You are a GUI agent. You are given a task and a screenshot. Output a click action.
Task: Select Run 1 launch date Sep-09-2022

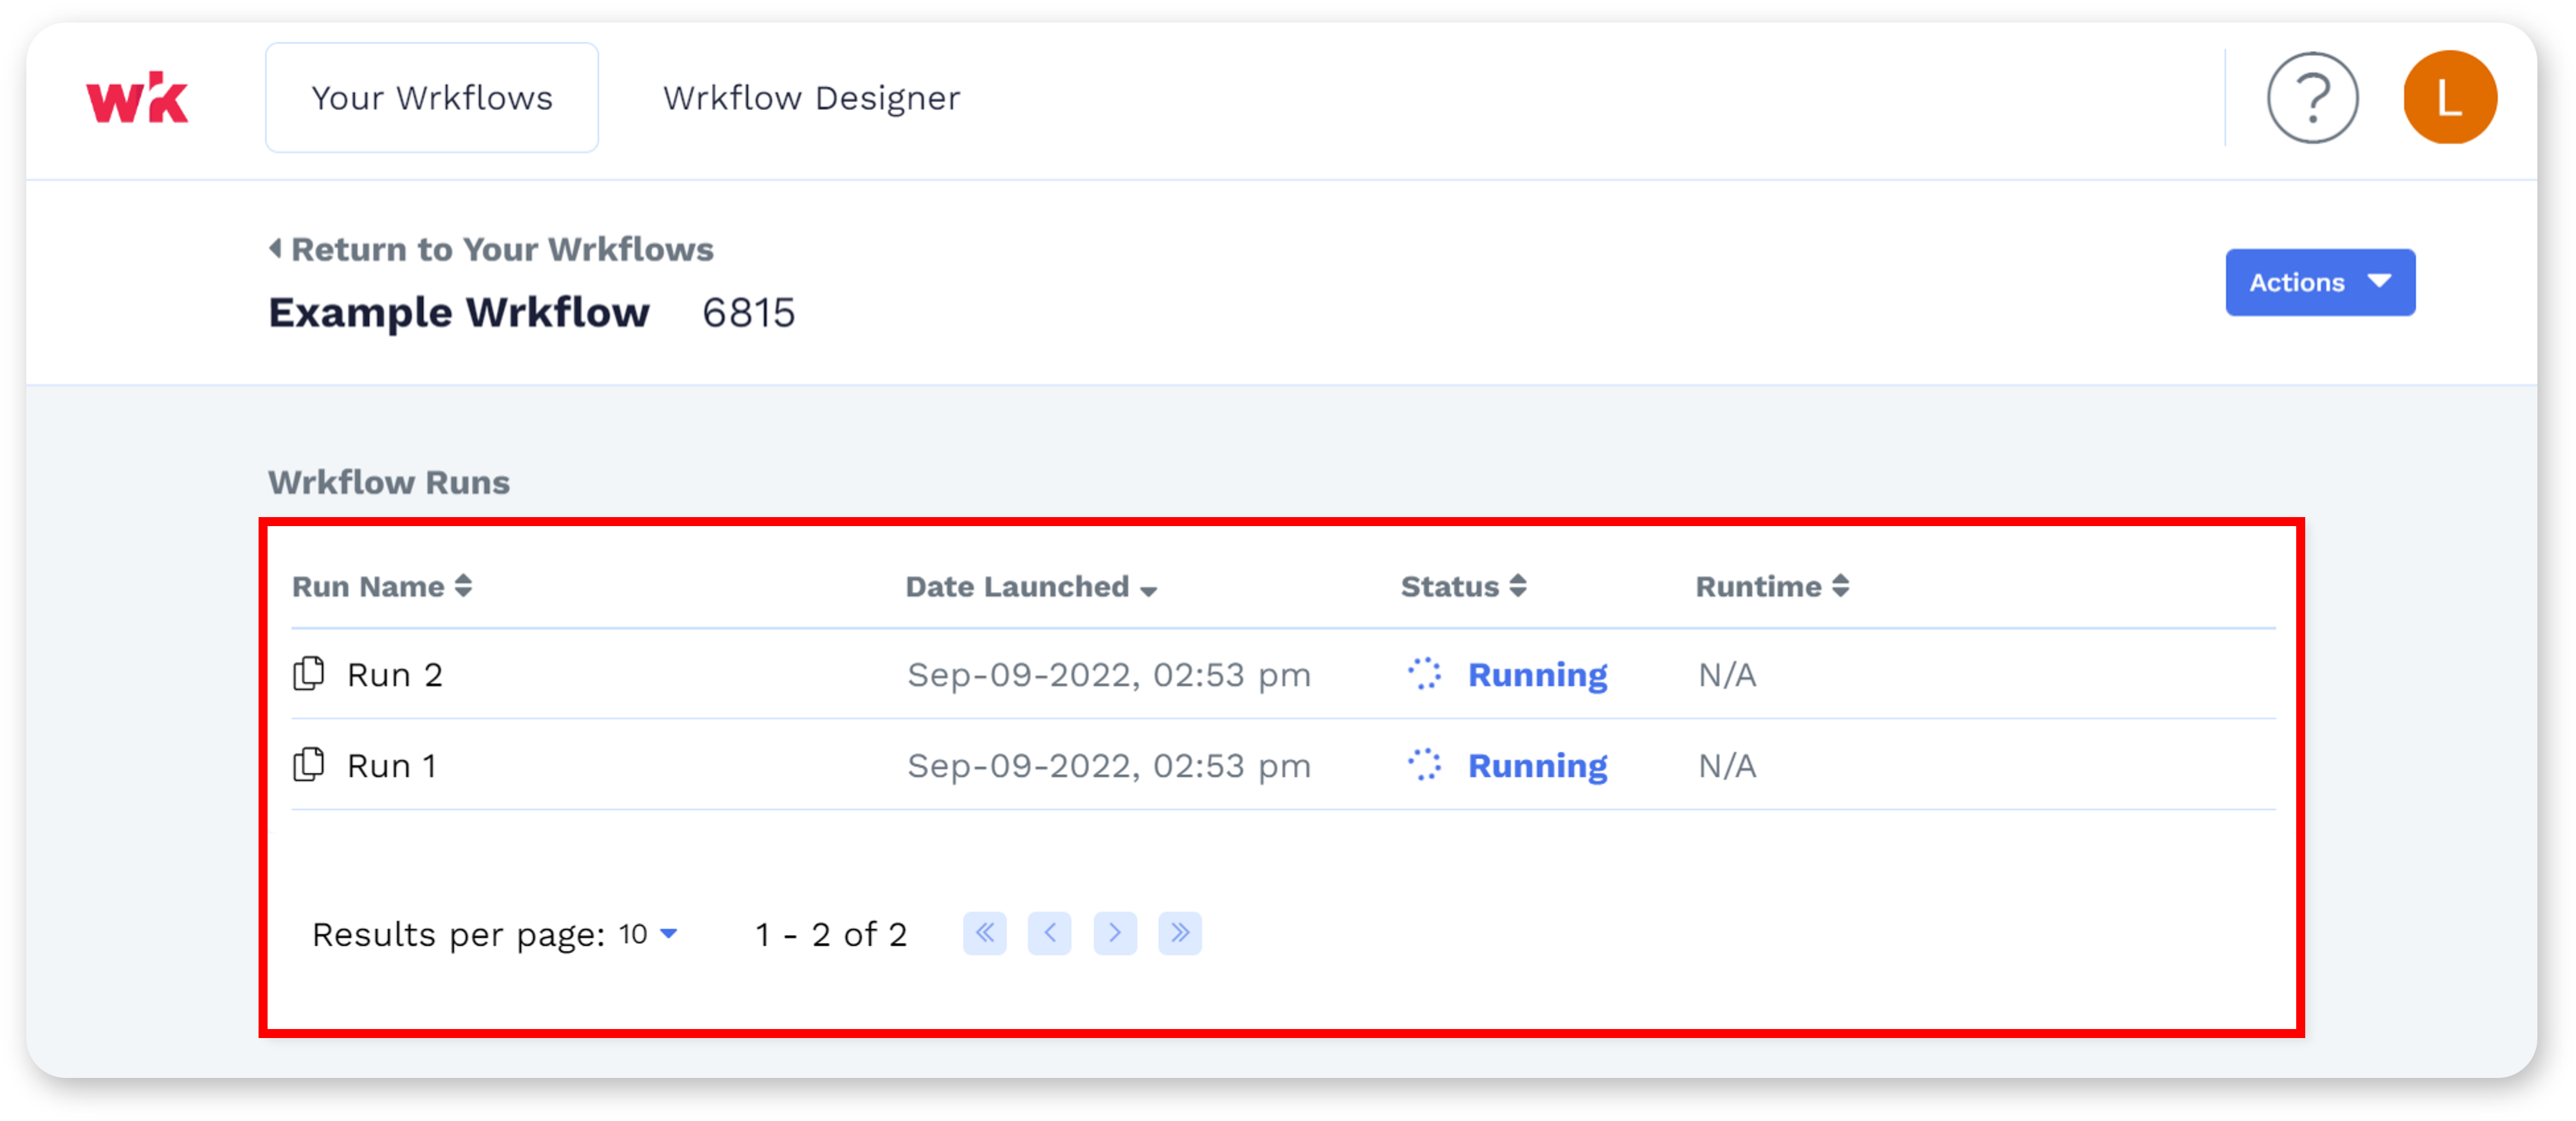(x=1108, y=767)
